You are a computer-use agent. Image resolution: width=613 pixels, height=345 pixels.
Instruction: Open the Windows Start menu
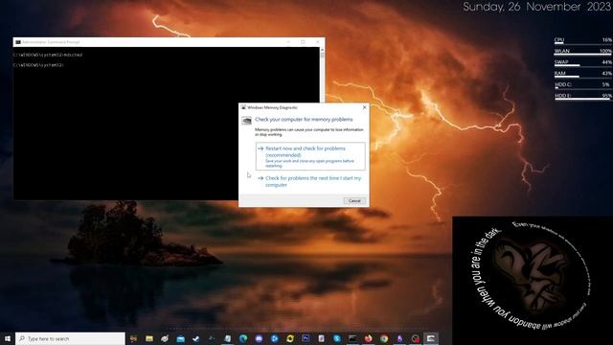(x=8, y=338)
